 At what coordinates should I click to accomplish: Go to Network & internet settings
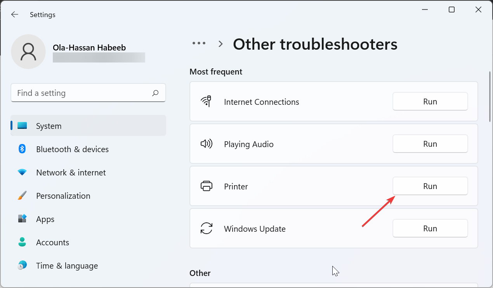click(88, 172)
